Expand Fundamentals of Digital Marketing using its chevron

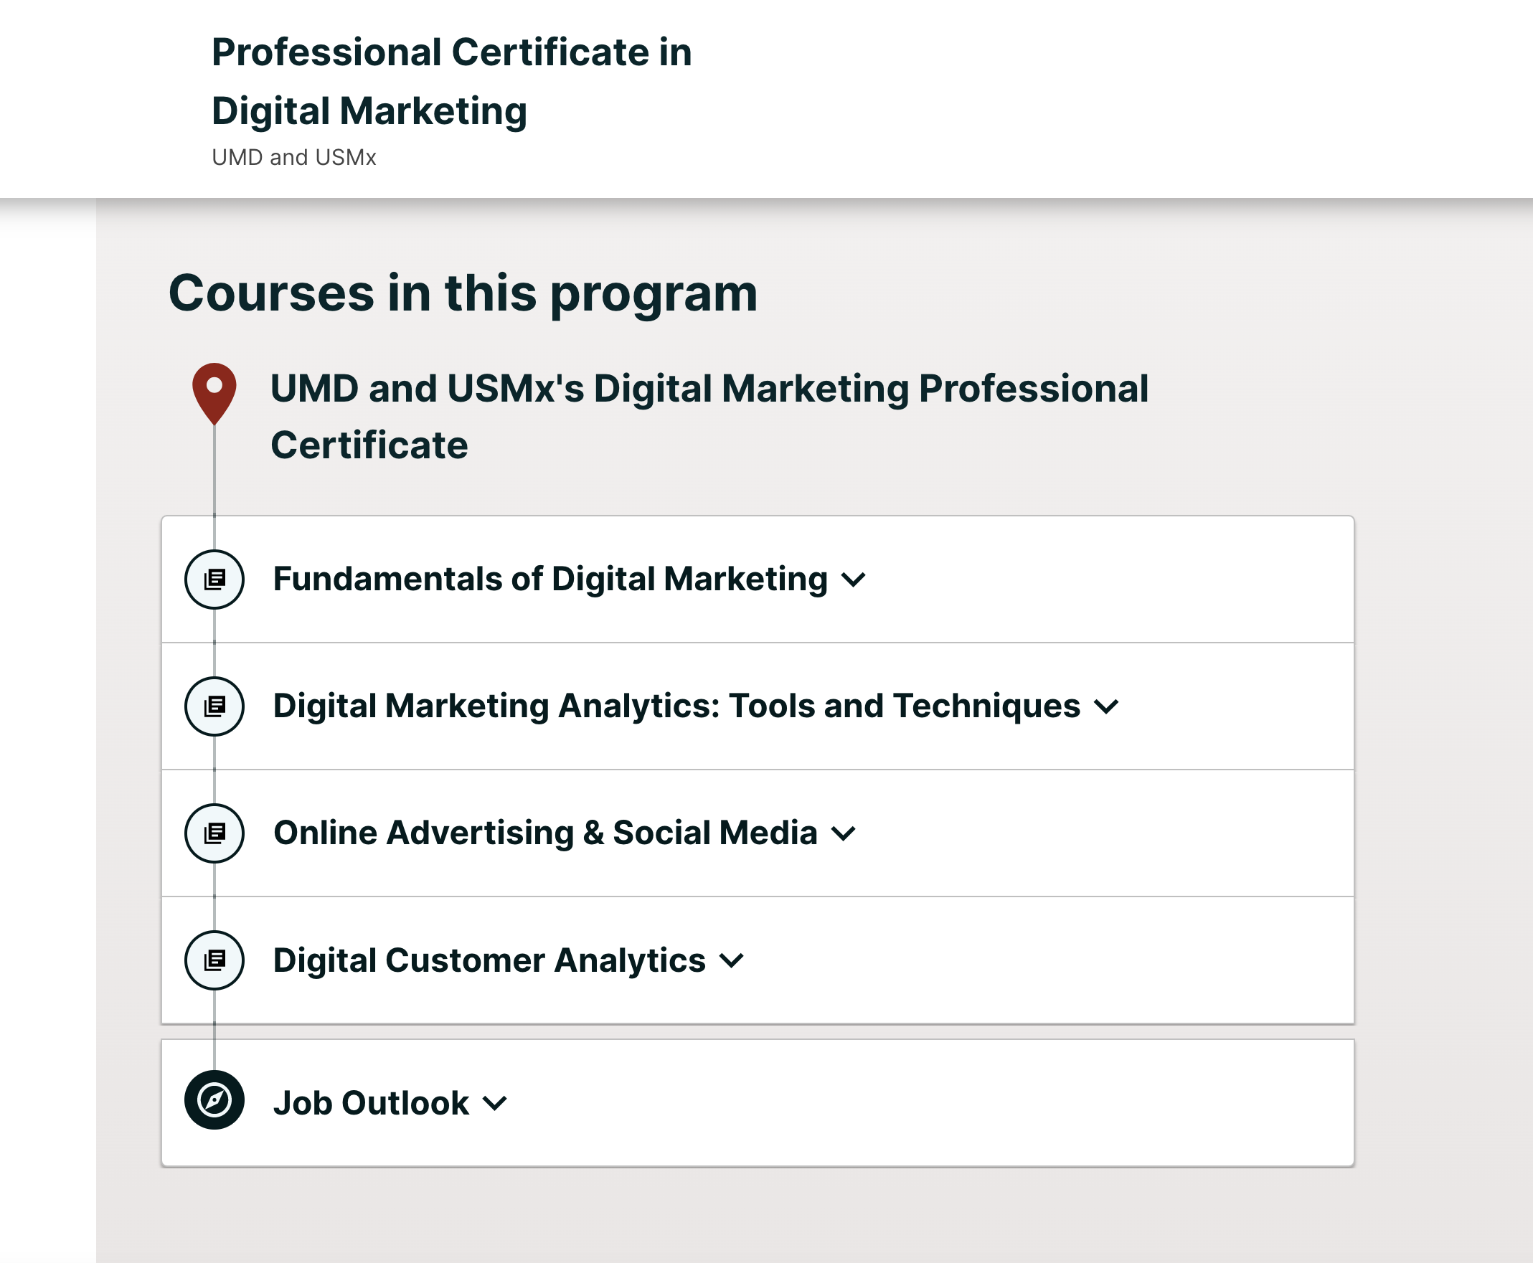pyautogui.click(x=854, y=580)
